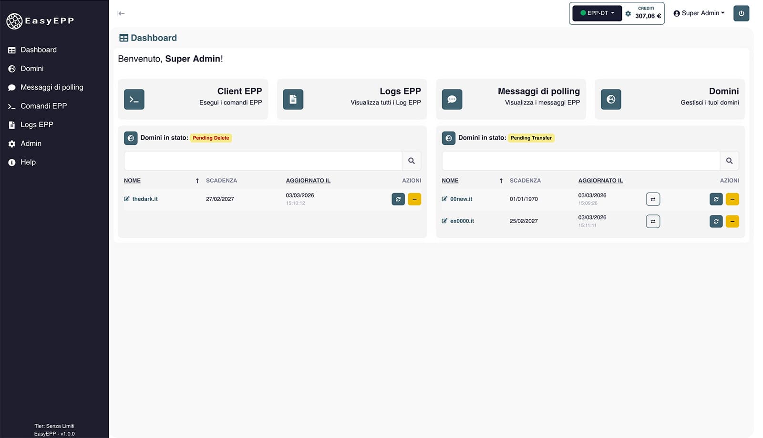Screen dimensions: 763x438
Task: Click the Client EPP terminal icon
Action: point(134,99)
